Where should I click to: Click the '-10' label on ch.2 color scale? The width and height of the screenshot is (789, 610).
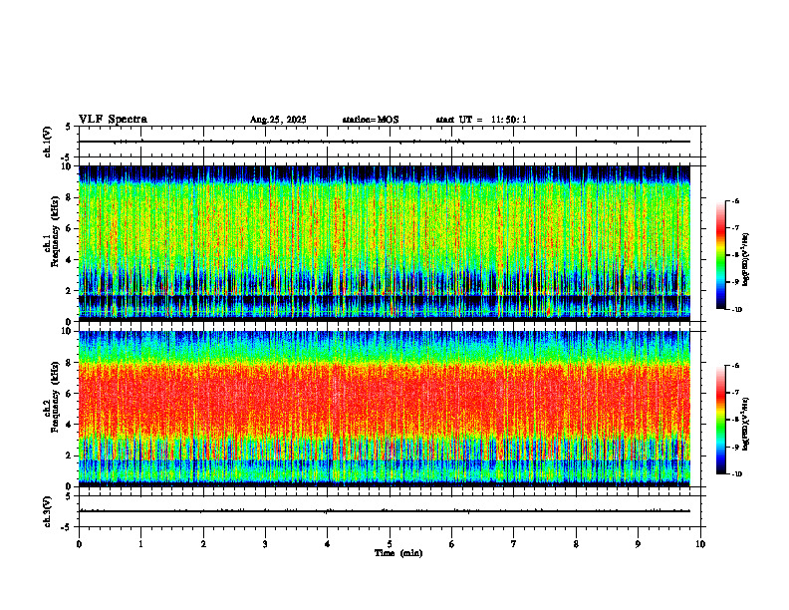[x=736, y=474]
